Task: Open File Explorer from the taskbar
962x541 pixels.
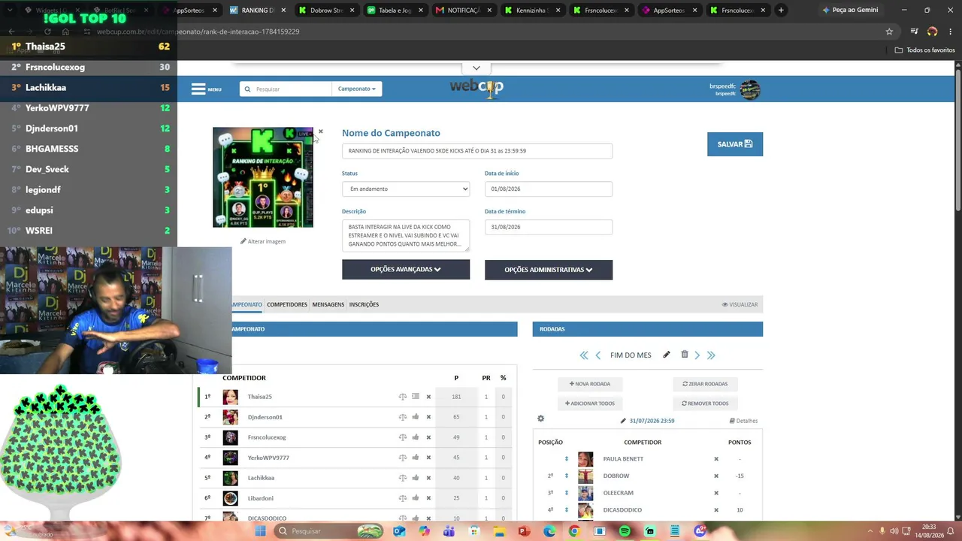Action: click(x=500, y=531)
